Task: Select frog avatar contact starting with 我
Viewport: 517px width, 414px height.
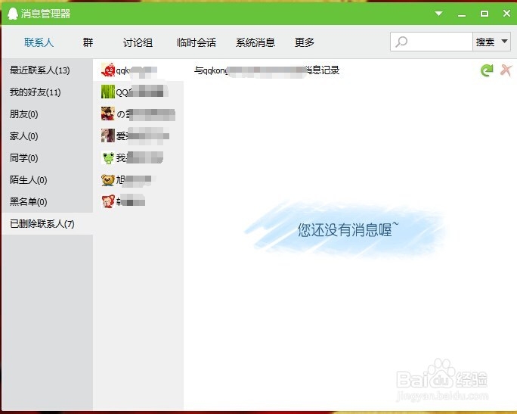Action: point(138,158)
